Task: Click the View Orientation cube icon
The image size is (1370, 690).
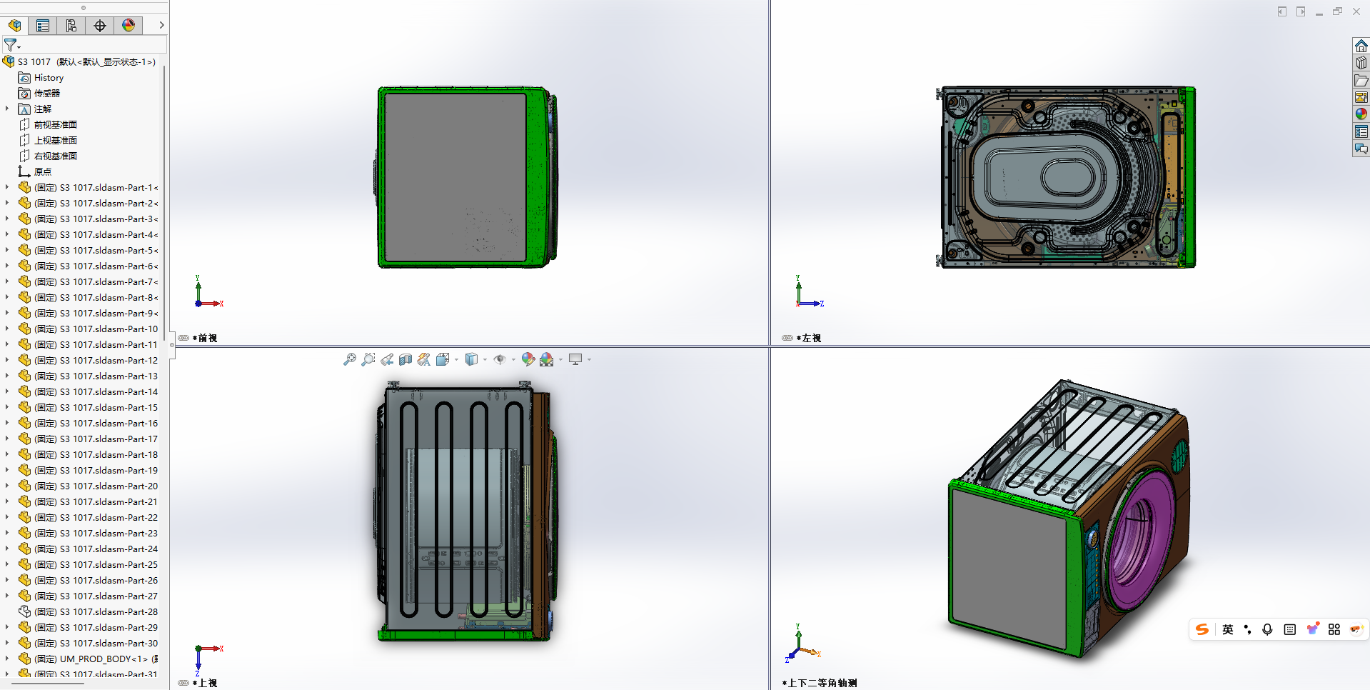Action: [x=443, y=359]
